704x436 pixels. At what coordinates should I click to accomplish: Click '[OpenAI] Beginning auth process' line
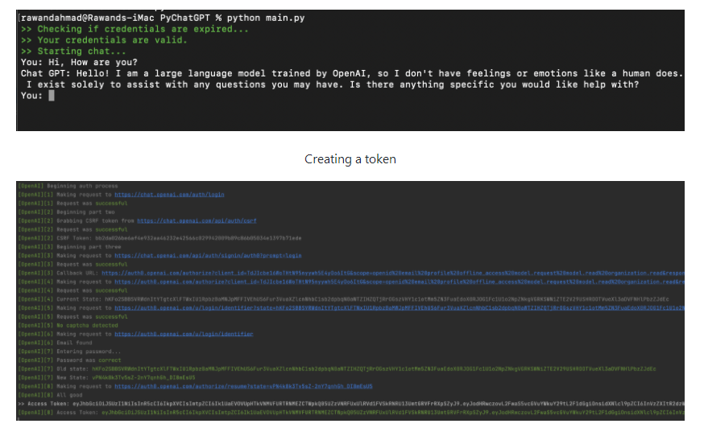point(68,186)
